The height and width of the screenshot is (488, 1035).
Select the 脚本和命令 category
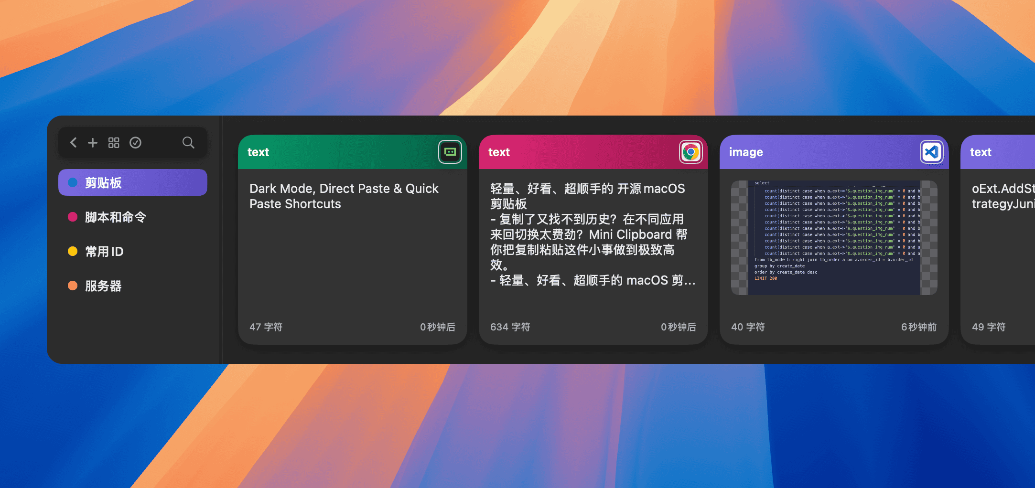[116, 217]
